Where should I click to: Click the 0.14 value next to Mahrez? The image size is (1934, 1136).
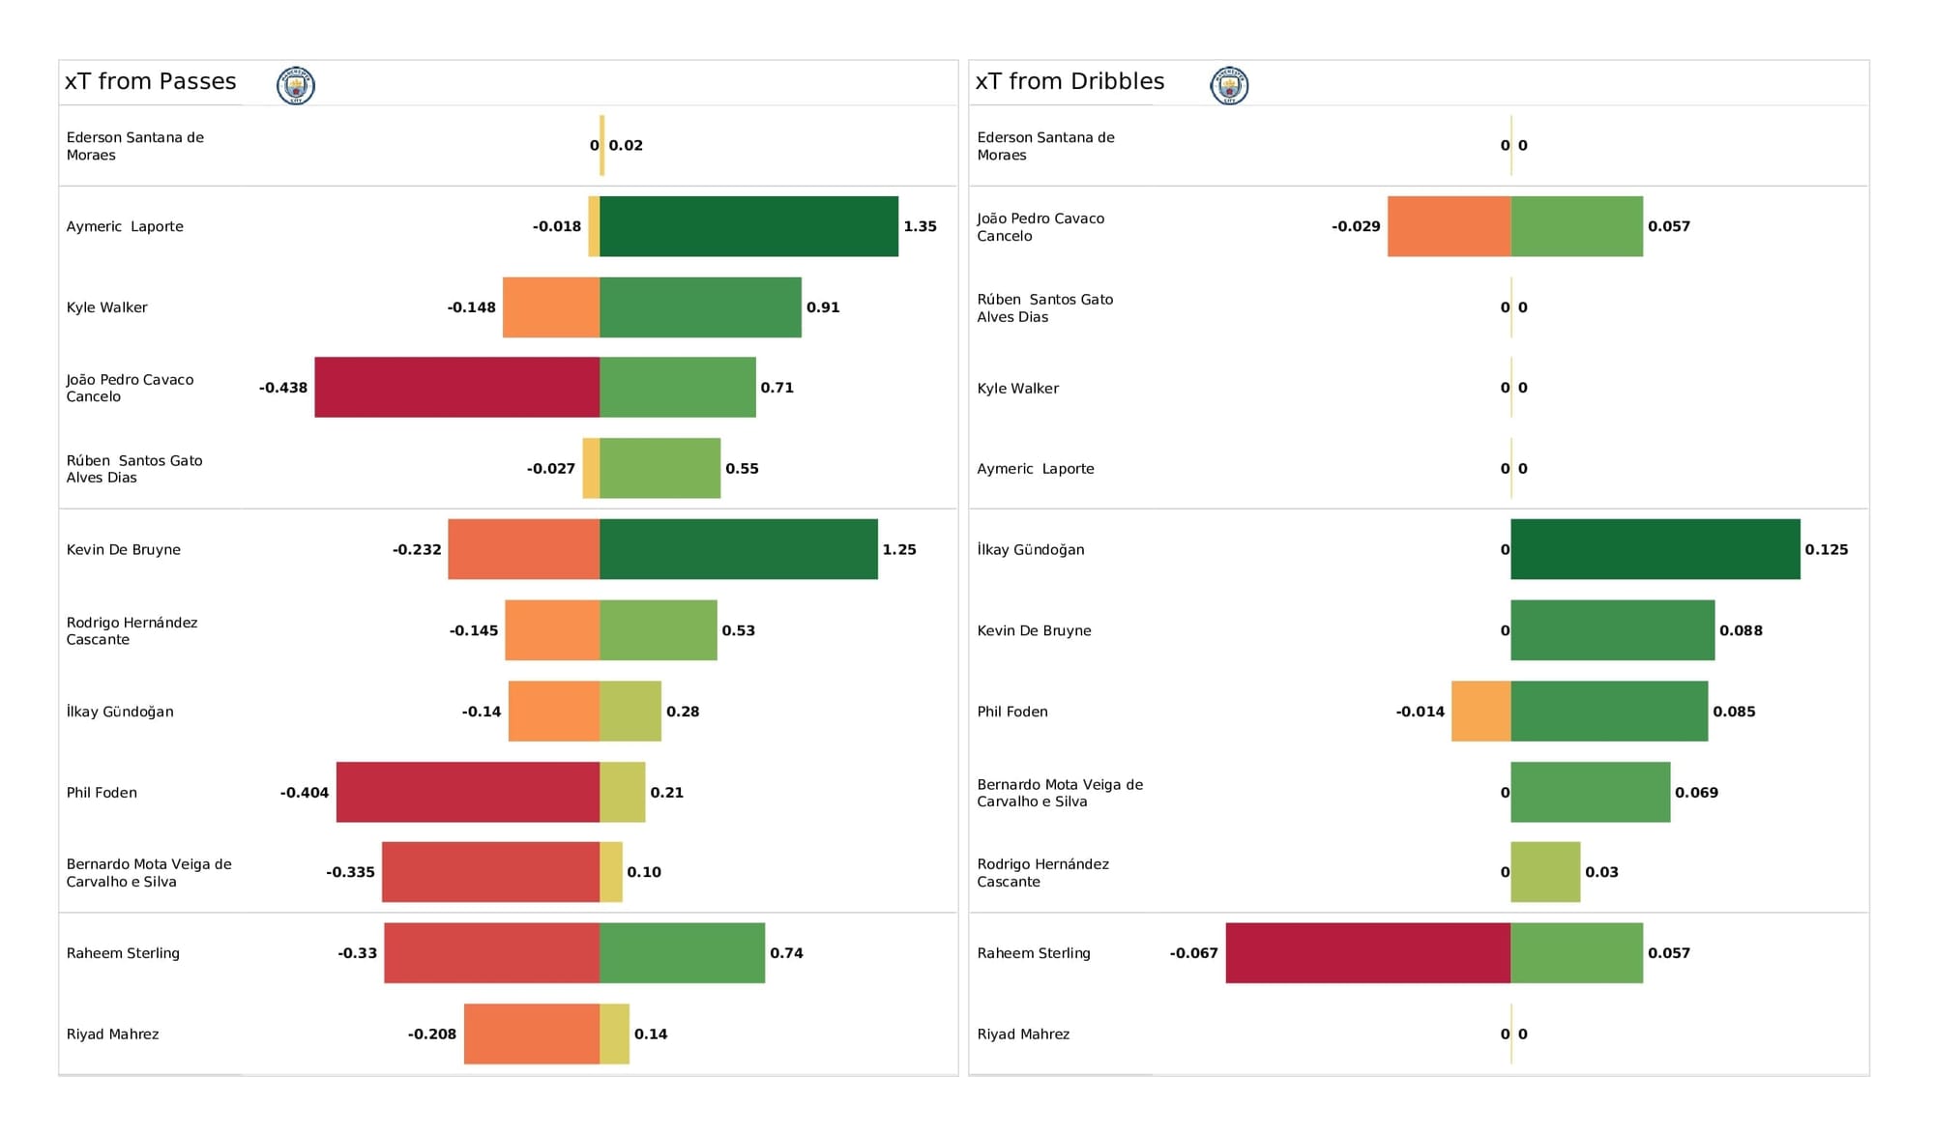tap(651, 1034)
